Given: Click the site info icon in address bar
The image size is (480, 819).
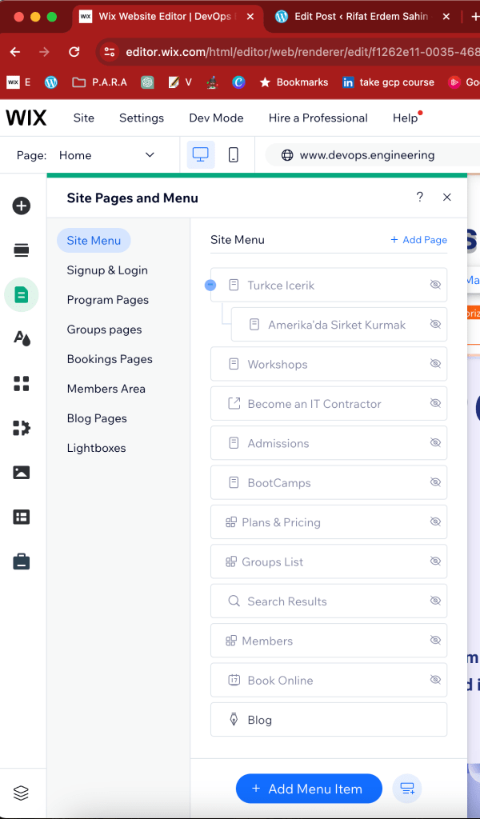Looking at the screenshot, I should pos(109,52).
